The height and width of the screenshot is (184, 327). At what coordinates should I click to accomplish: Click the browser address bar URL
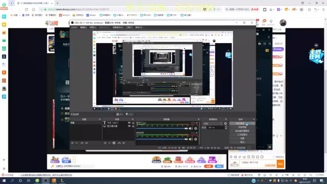pyautogui.click(x=78, y=9)
